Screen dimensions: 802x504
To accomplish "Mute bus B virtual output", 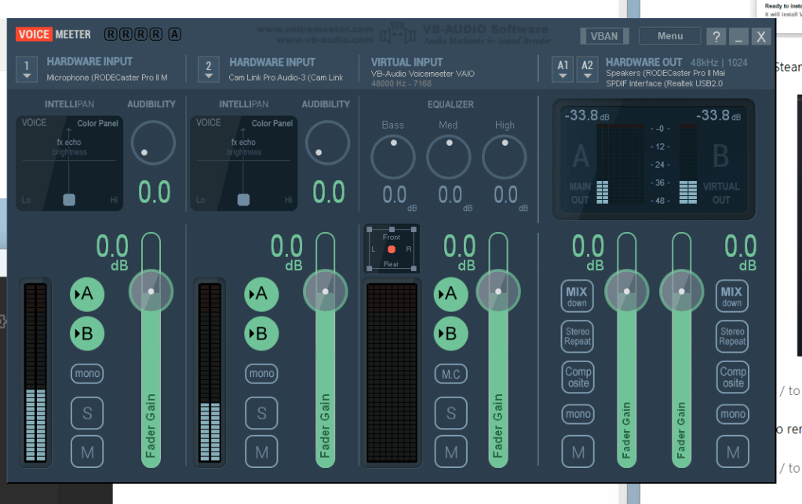I will click(733, 452).
